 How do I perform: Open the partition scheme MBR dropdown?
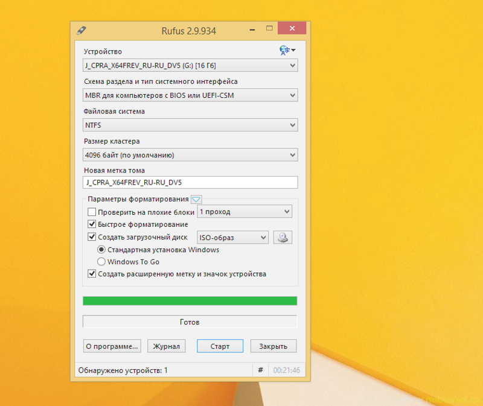click(190, 95)
